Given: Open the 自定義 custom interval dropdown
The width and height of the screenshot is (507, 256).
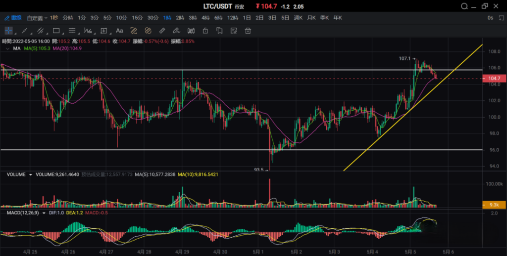Looking at the screenshot, I should pos(37,18).
